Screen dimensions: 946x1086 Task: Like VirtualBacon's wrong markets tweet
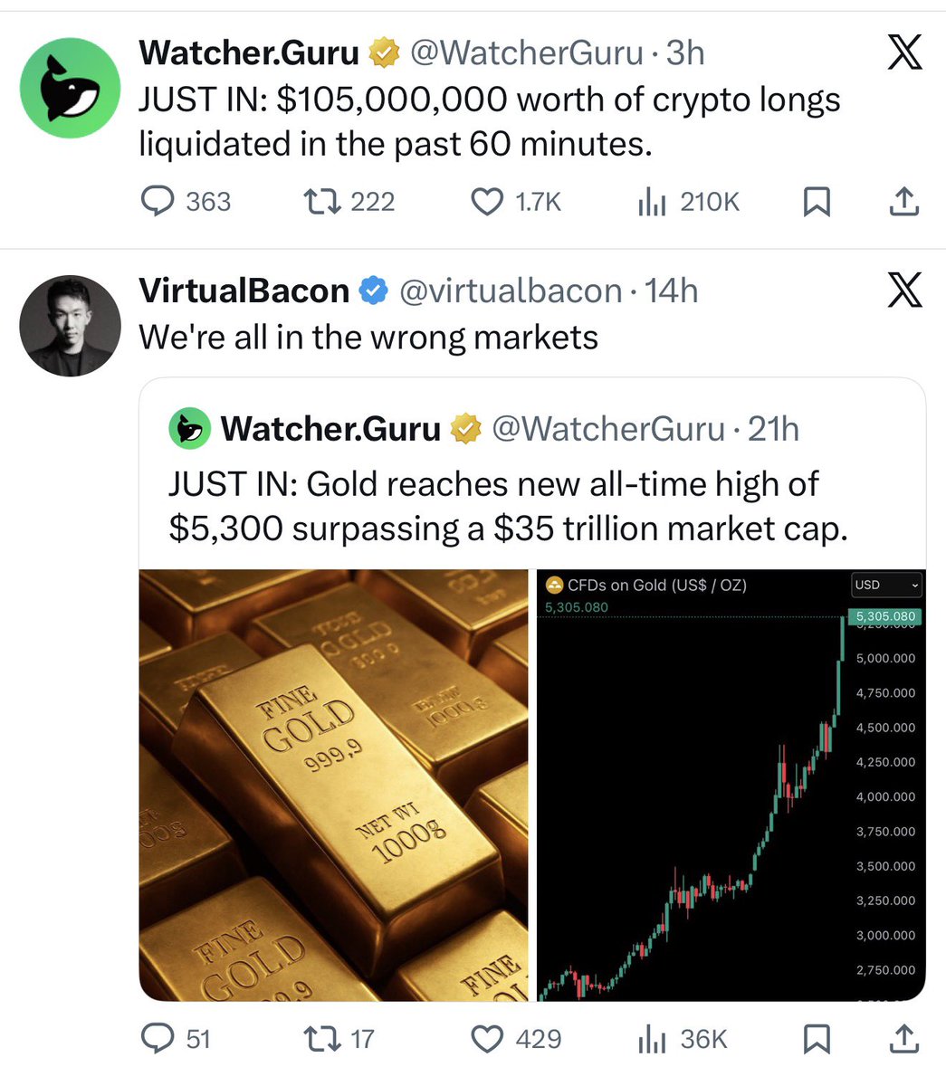488,1039
